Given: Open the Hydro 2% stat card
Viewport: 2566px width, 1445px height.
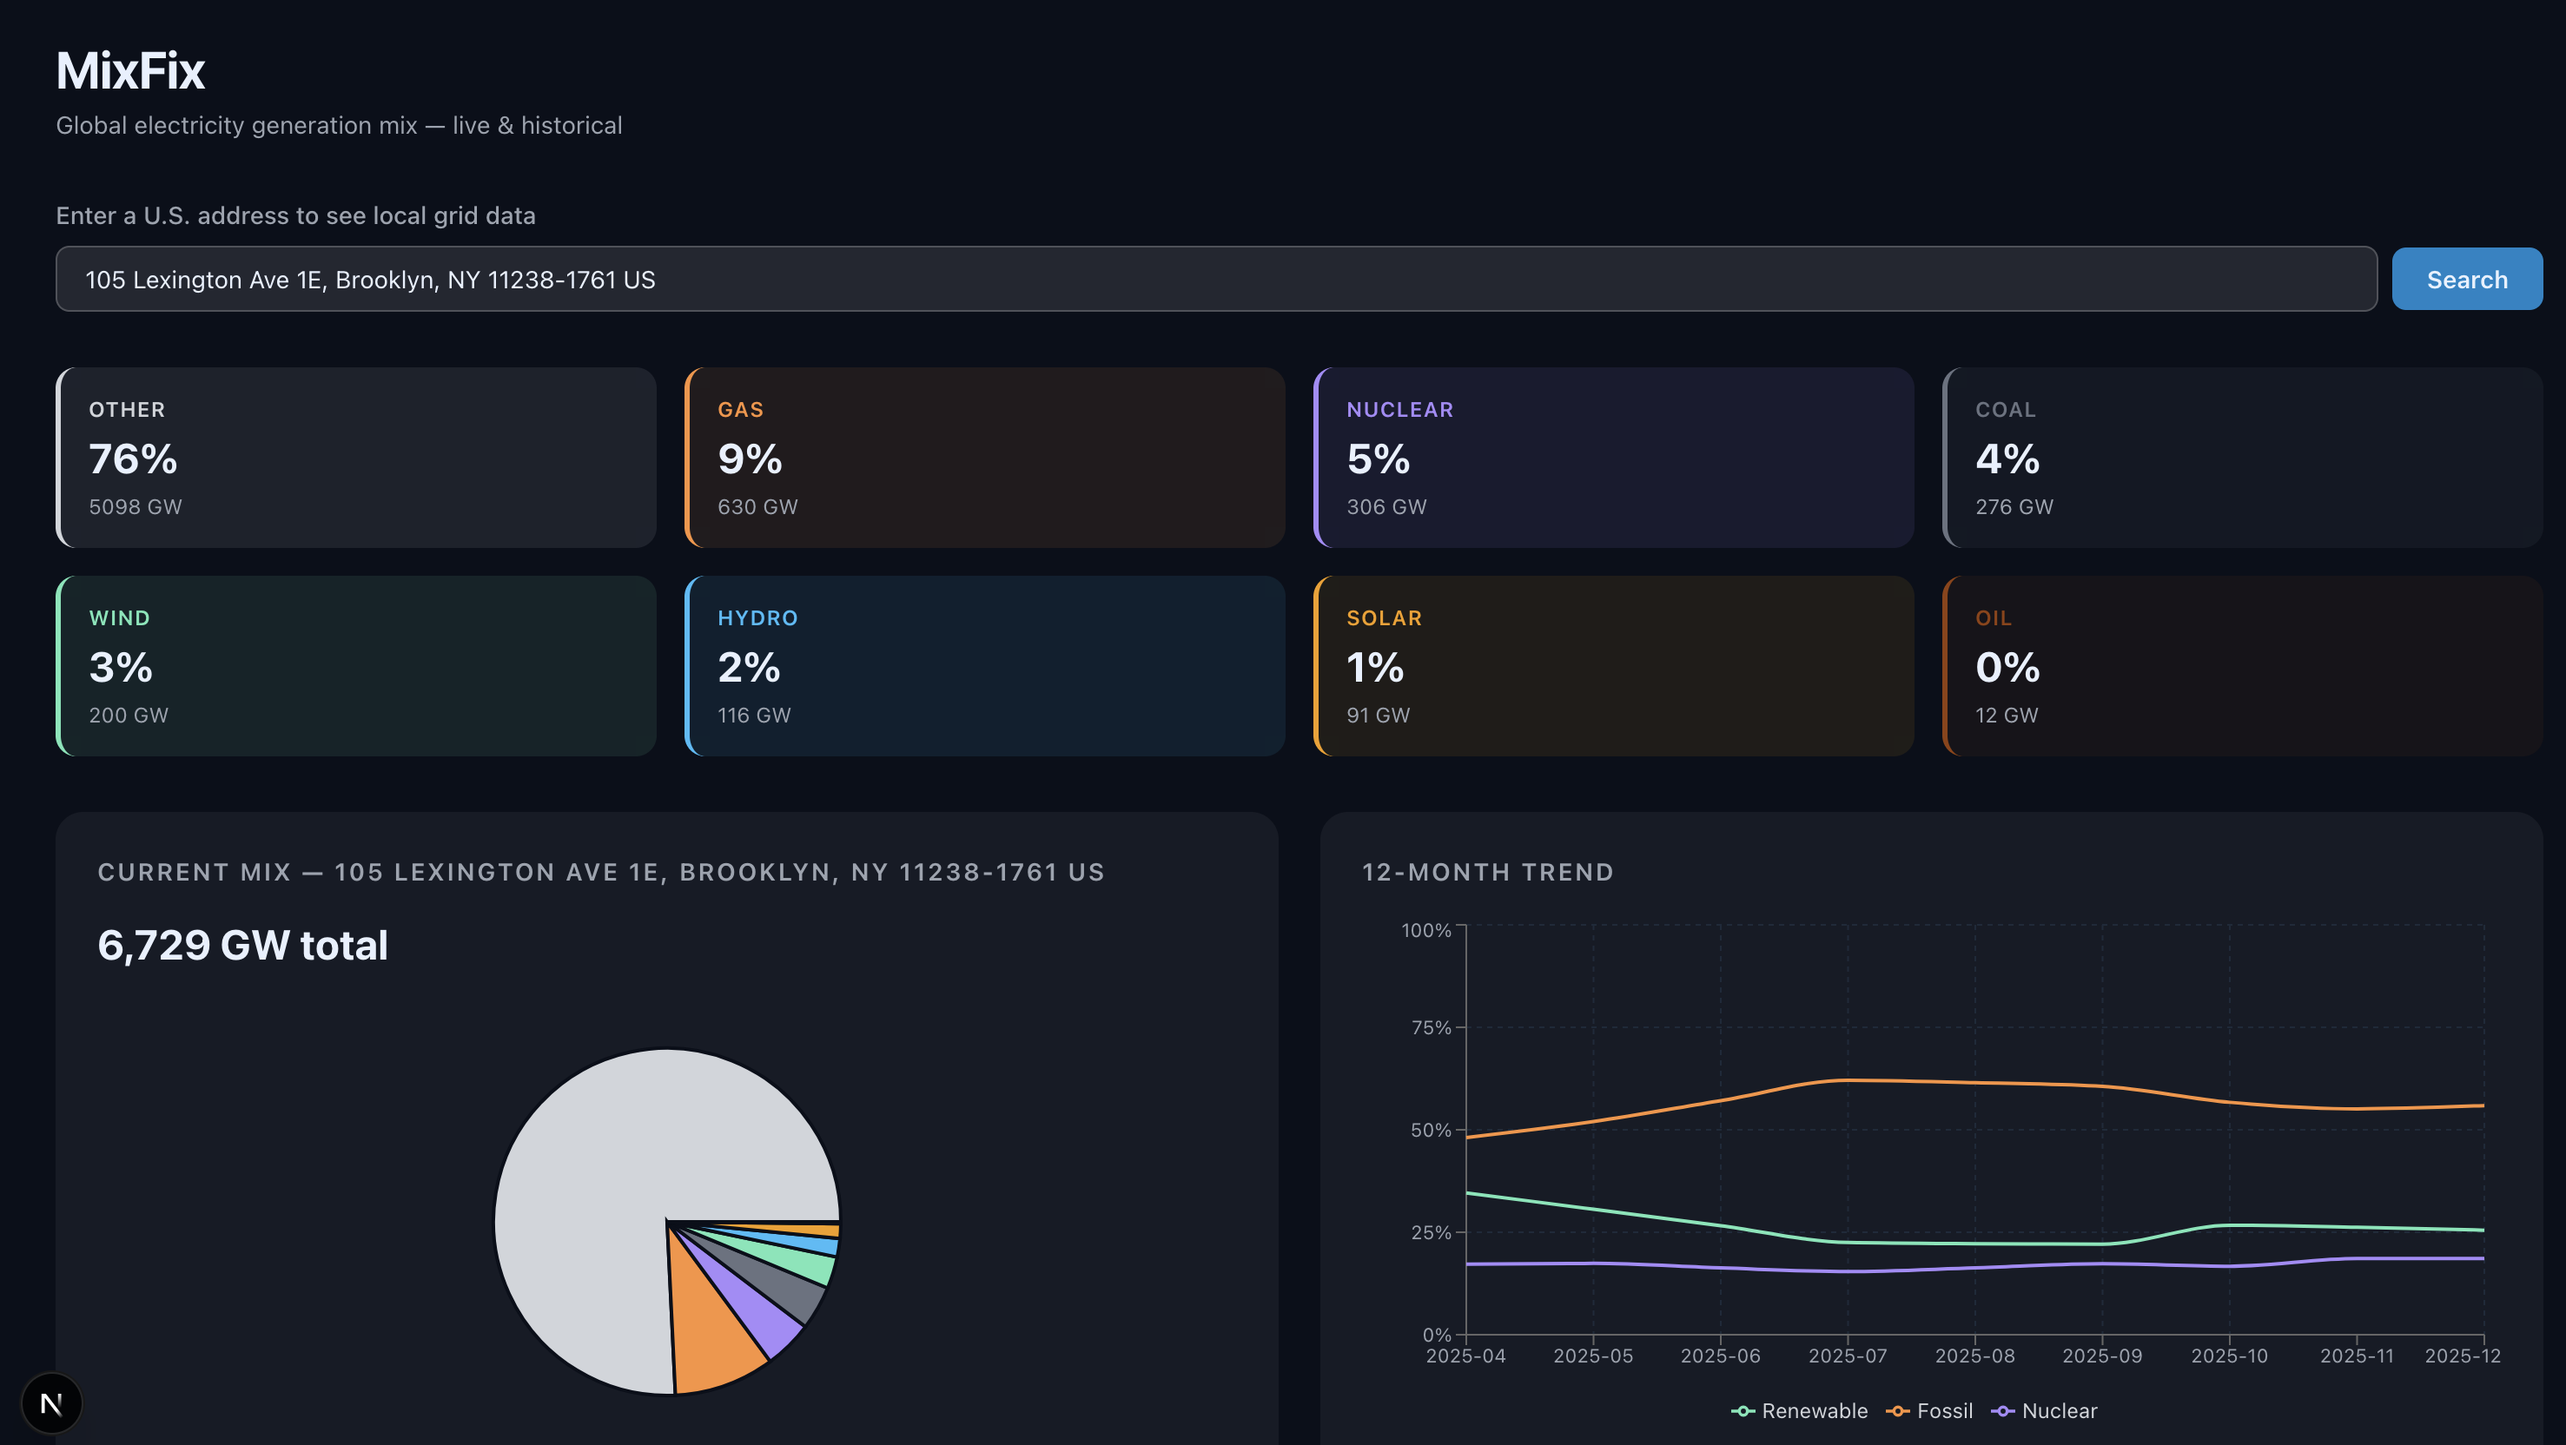Looking at the screenshot, I should 984,665.
